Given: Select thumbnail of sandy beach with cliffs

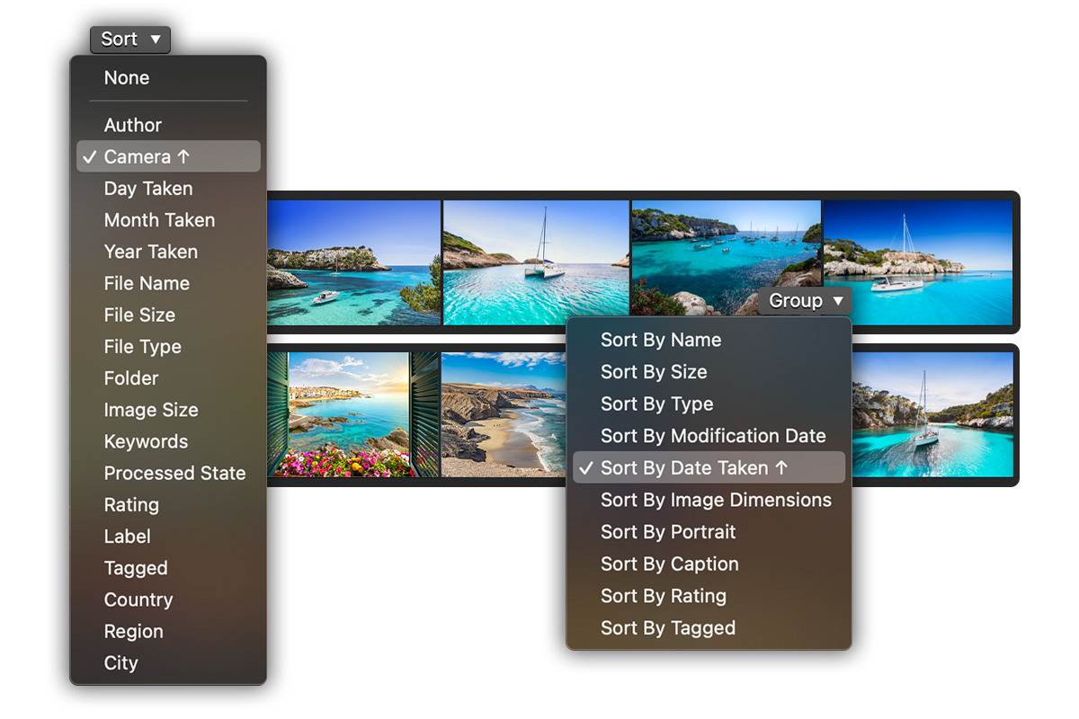Looking at the screenshot, I should coord(504,414).
